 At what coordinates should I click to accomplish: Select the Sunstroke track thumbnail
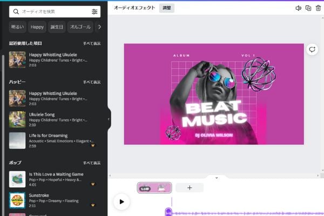coord(17,200)
